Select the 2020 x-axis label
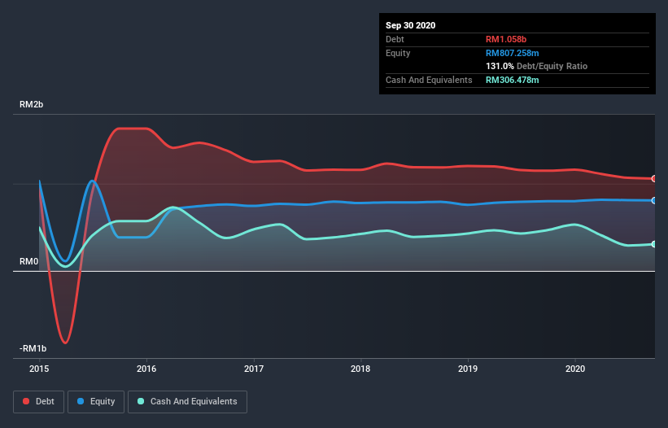 point(575,369)
